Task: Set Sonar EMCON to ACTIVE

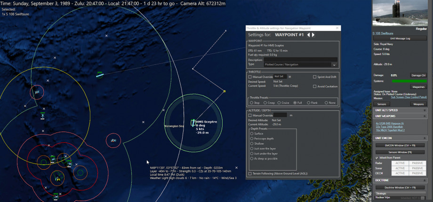Action: click(x=400, y=168)
